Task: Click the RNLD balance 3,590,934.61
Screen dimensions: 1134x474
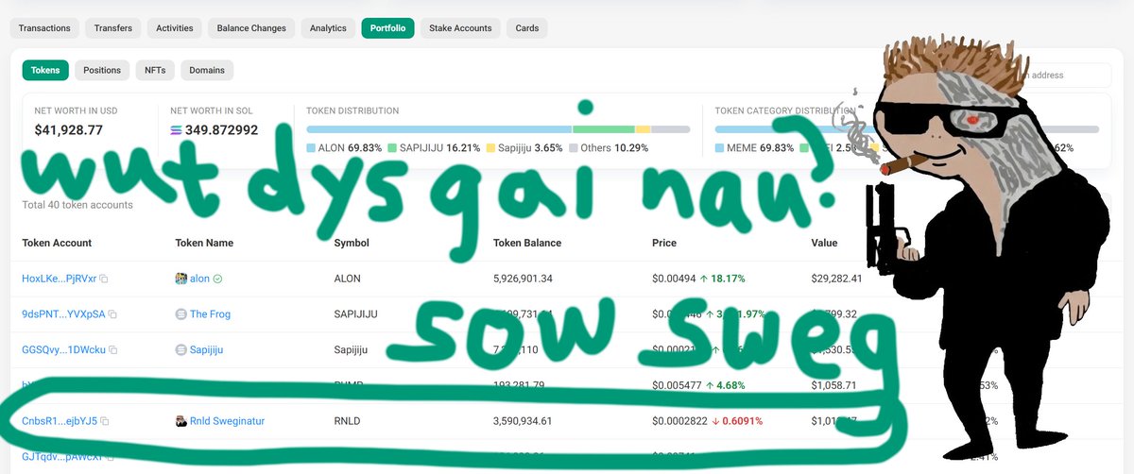Action: tap(523, 421)
